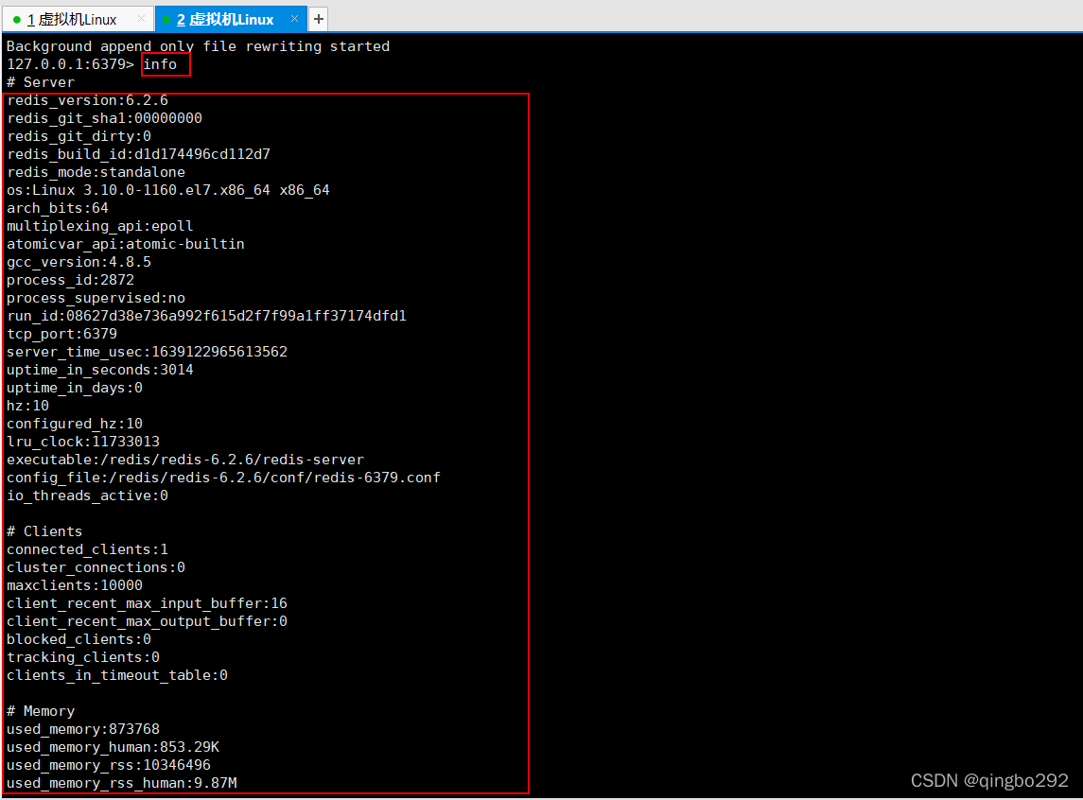Click the 'used_memory_rss_human:9.87M' line

[x=122, y=782]
